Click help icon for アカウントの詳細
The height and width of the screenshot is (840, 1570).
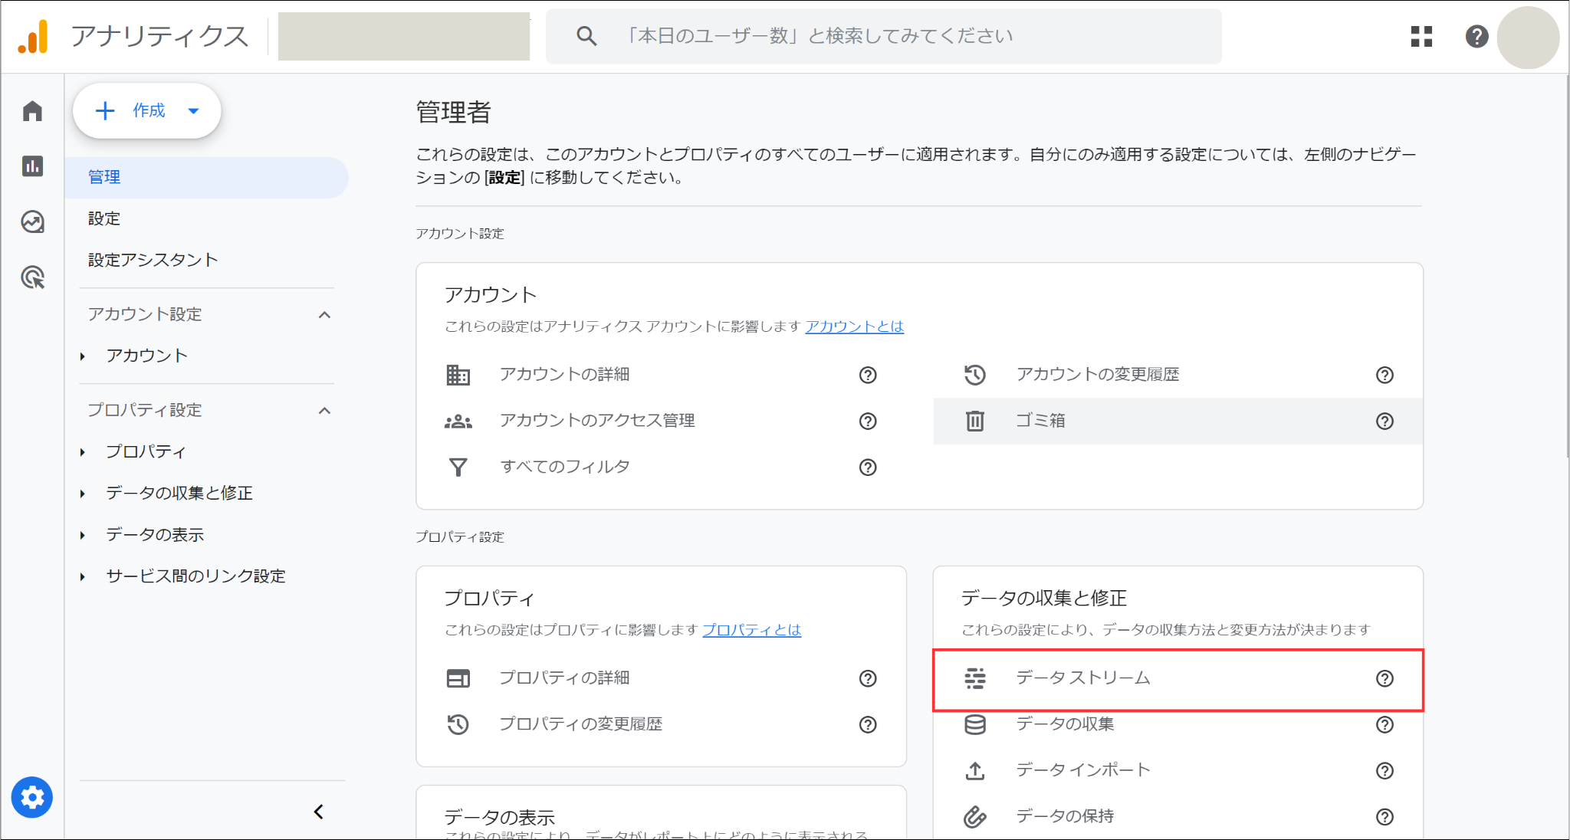pyautogui.click(x=868, y=375)
